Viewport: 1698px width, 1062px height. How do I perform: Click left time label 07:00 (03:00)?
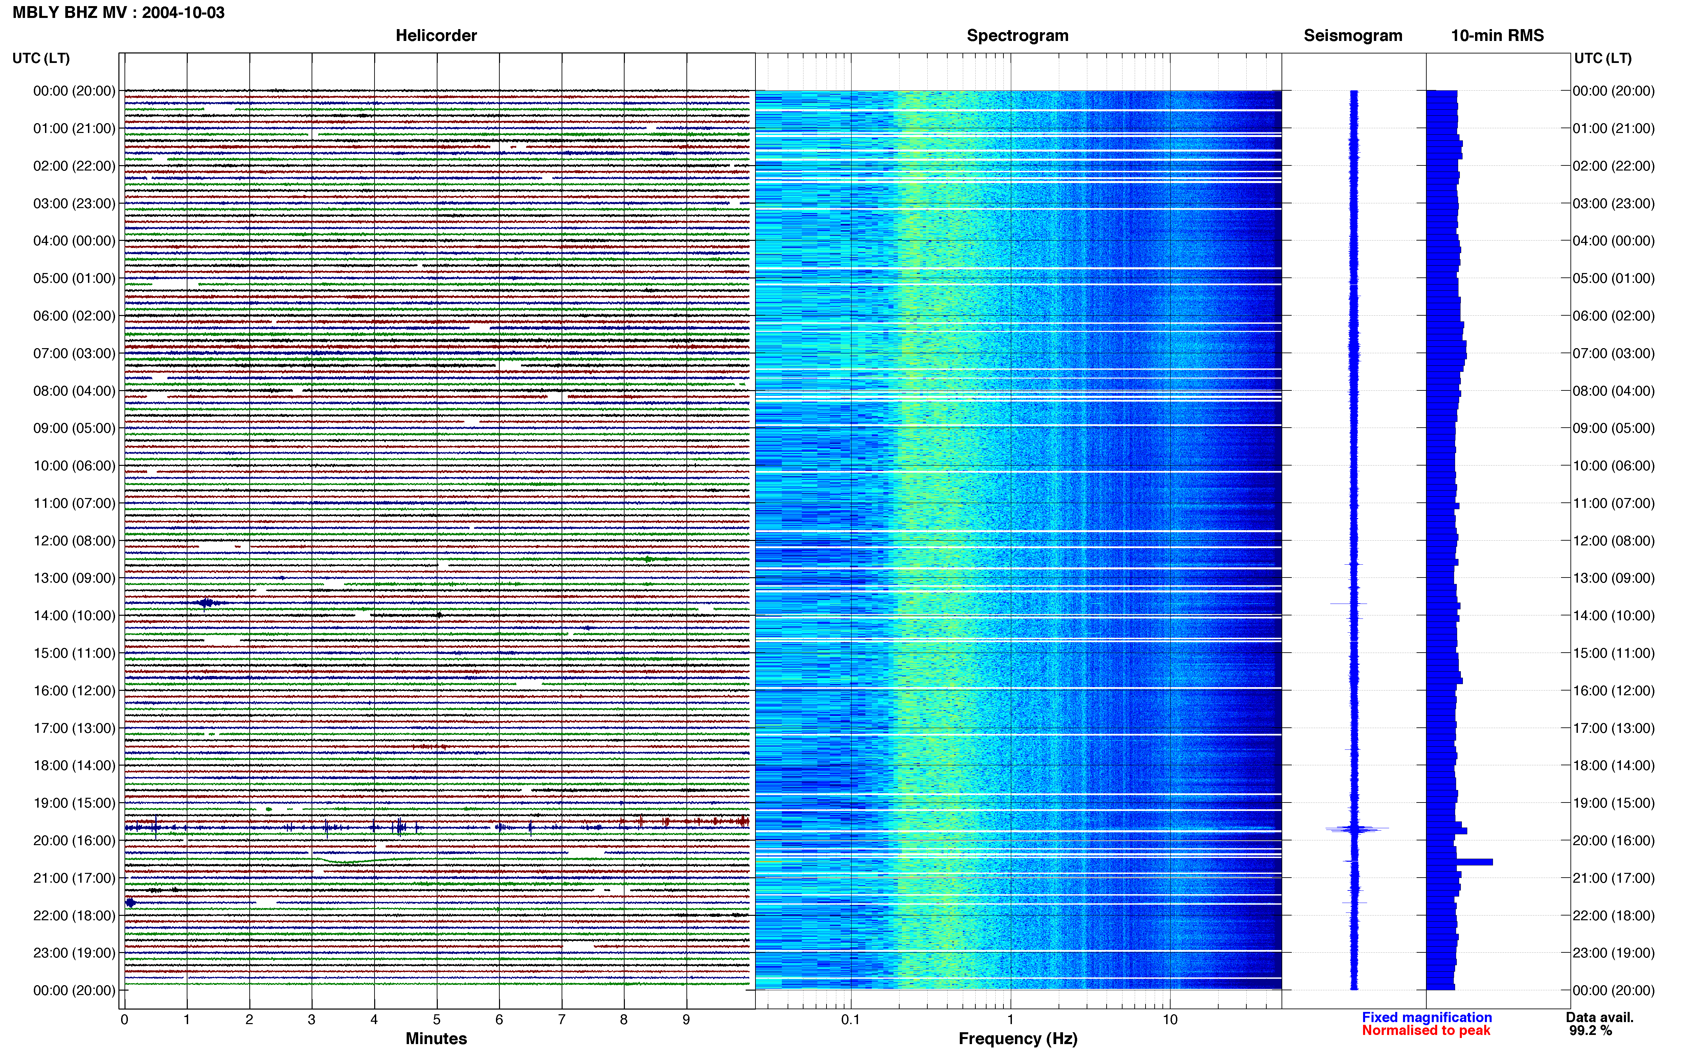click(x=74, y=353)
